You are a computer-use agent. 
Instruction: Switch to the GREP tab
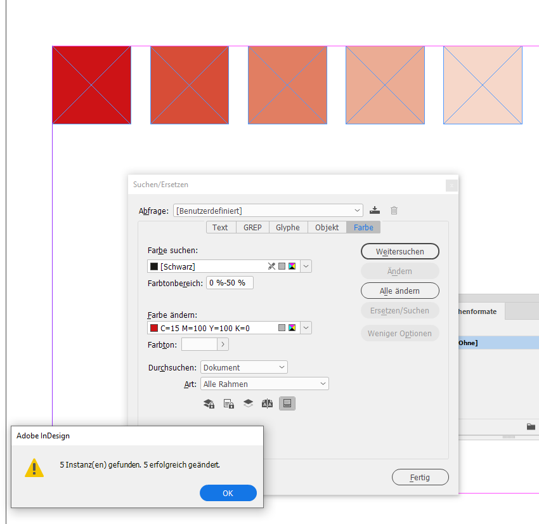251,226
